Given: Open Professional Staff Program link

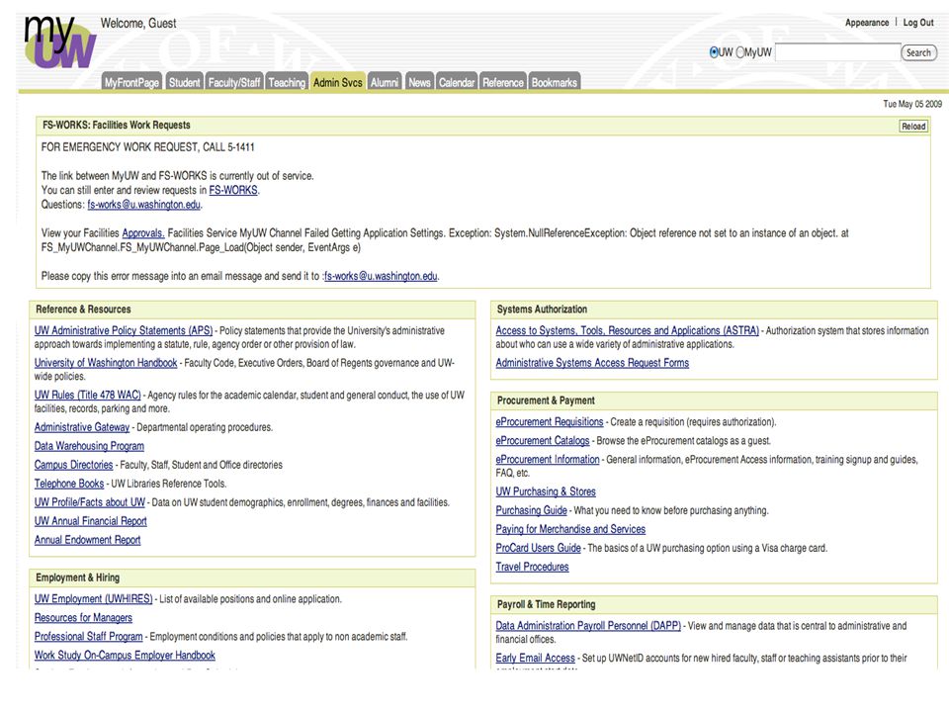Looking at the screenshot, I should (x=88, y=636).
